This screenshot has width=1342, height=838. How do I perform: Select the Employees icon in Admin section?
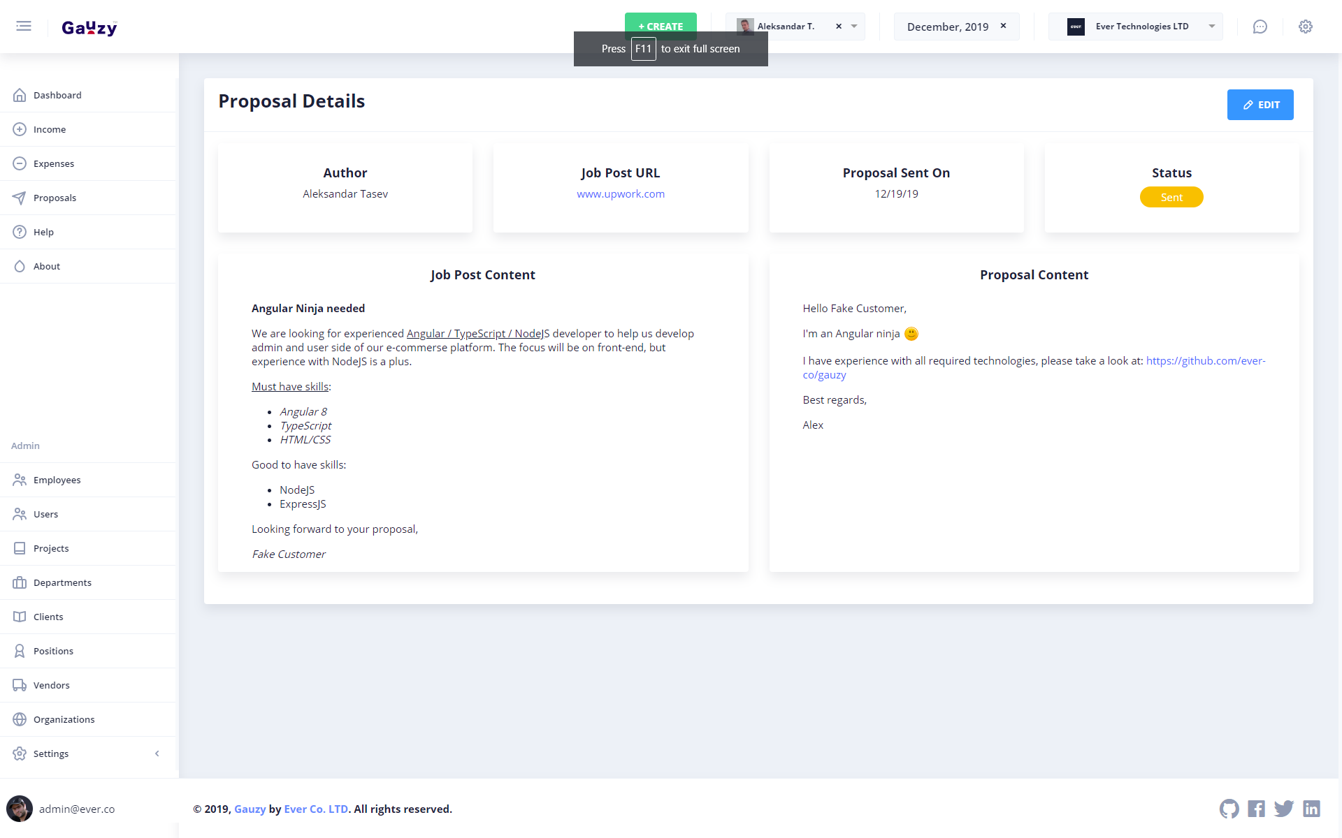[19, 480]
